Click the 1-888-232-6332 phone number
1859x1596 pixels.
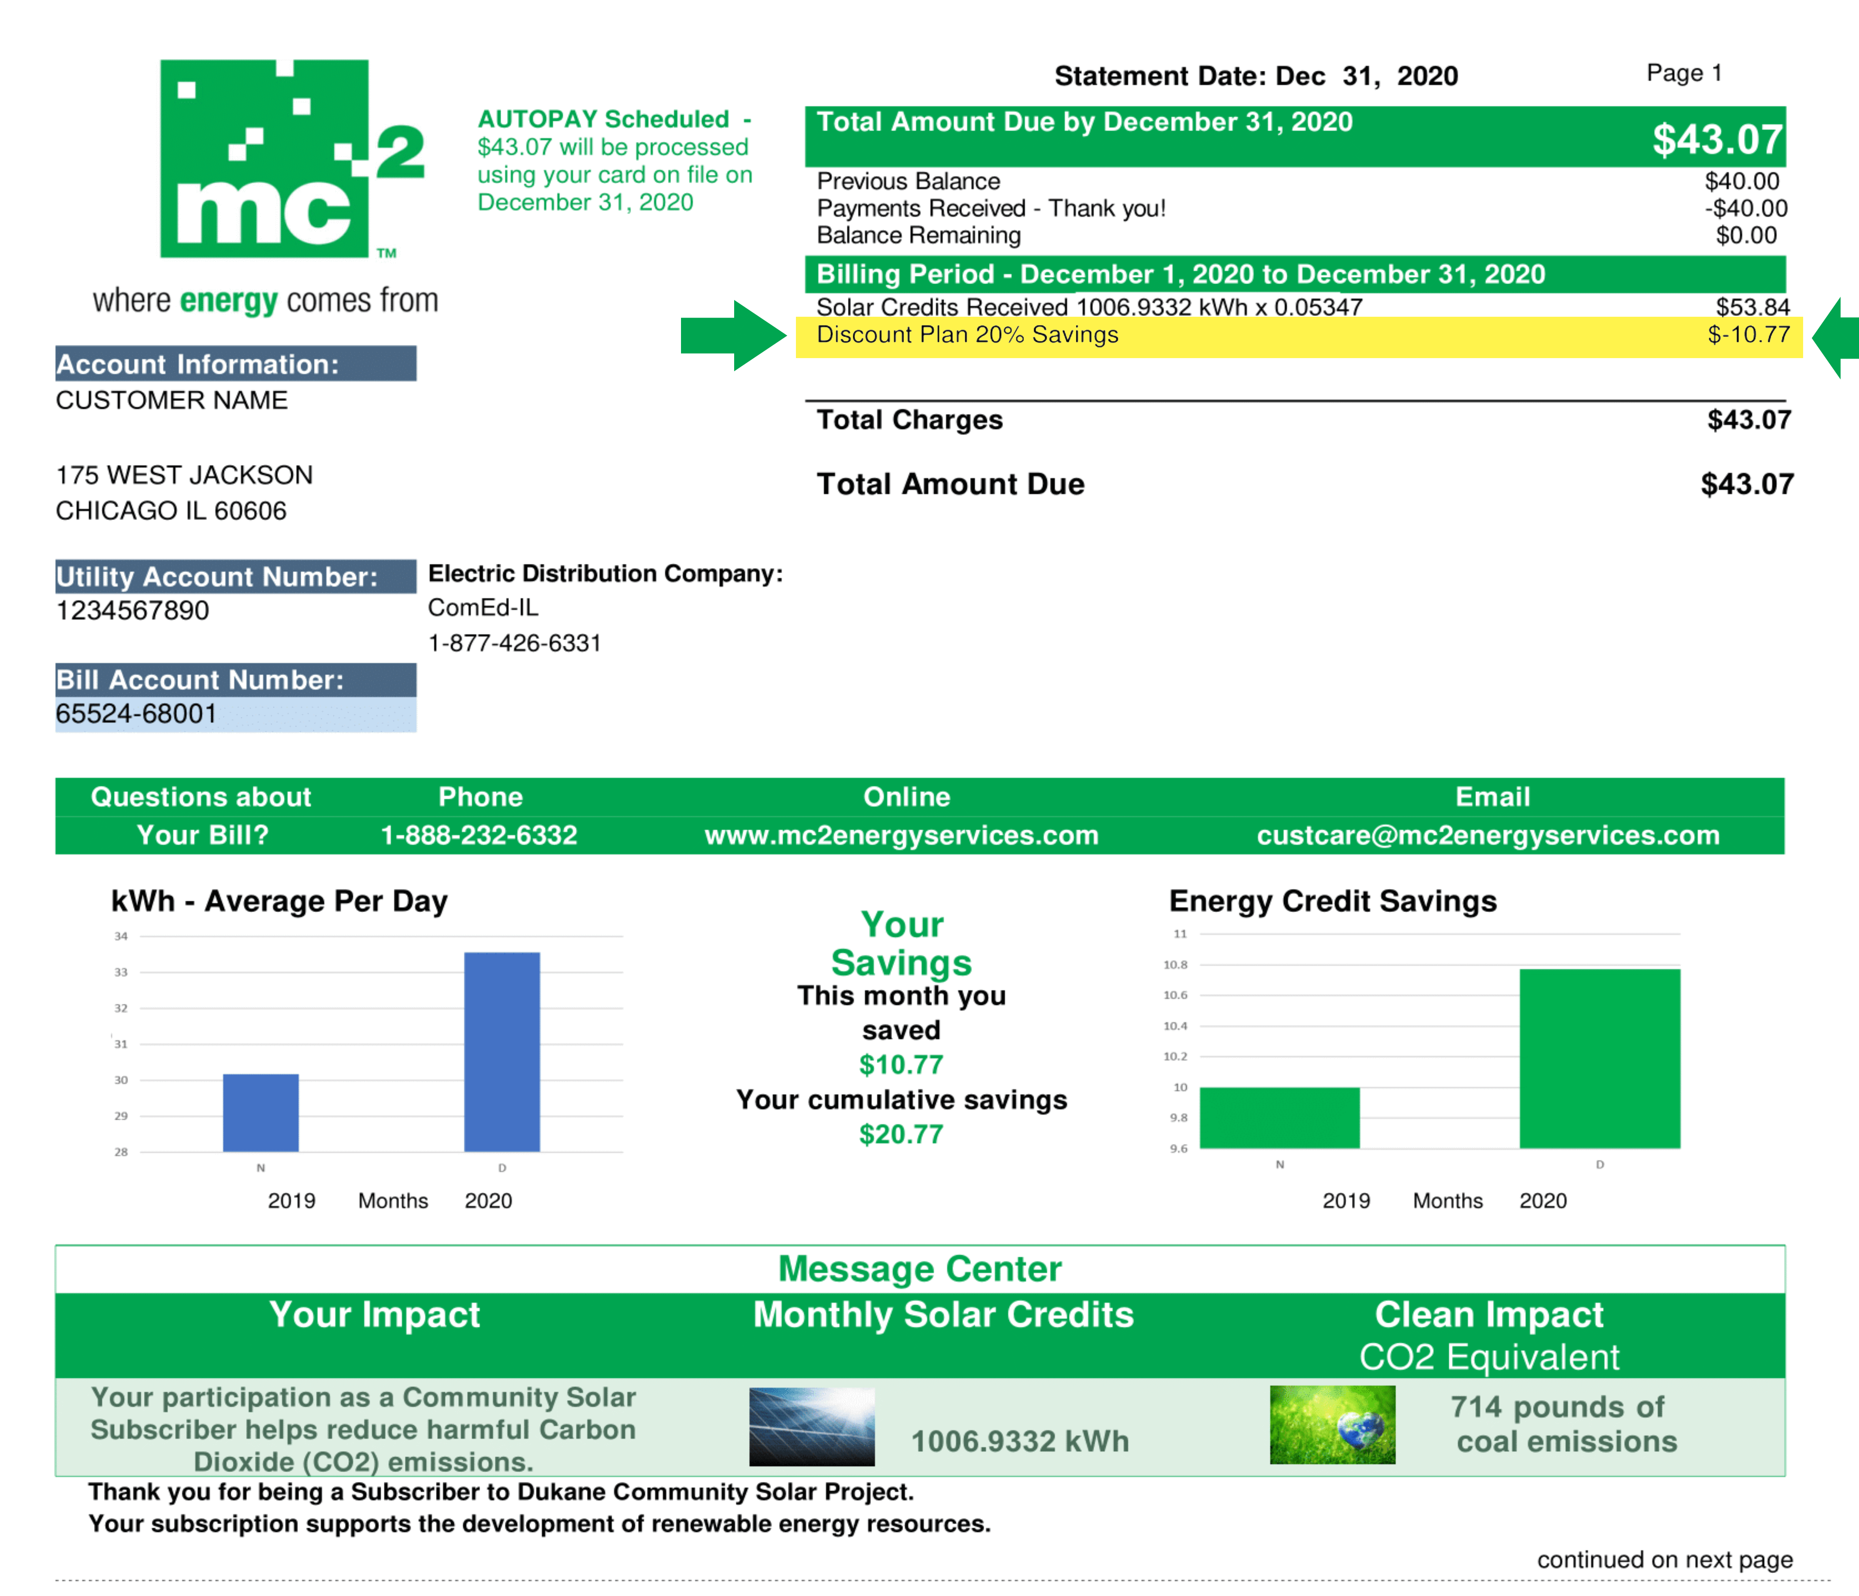click(478, 835)
